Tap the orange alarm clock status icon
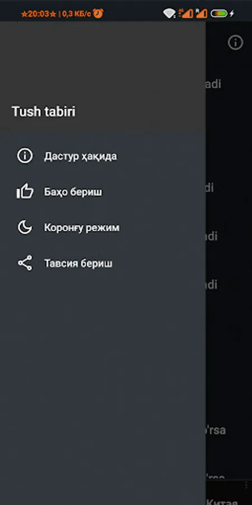The height and width of the screenshot is (505, 252). click(98, 13)
